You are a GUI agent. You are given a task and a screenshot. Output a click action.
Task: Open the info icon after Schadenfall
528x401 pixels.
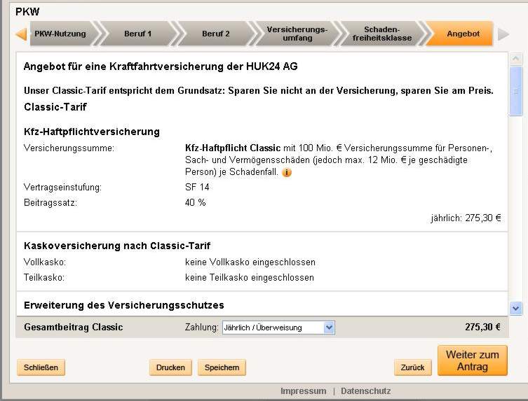[287, 172]
